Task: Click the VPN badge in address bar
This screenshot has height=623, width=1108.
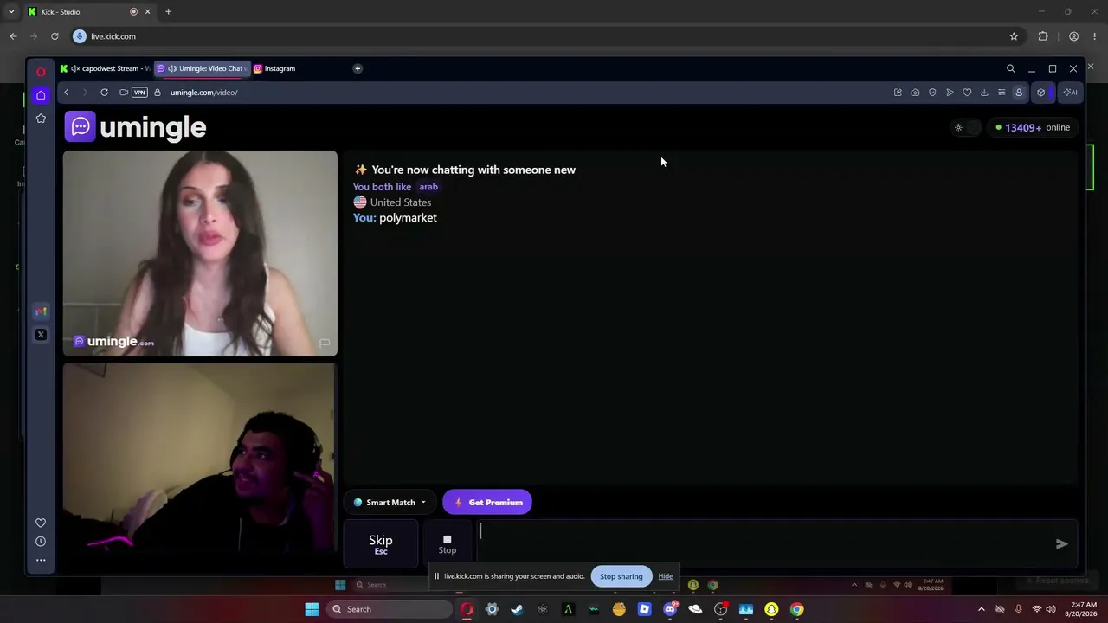Action: coord(139,93)
